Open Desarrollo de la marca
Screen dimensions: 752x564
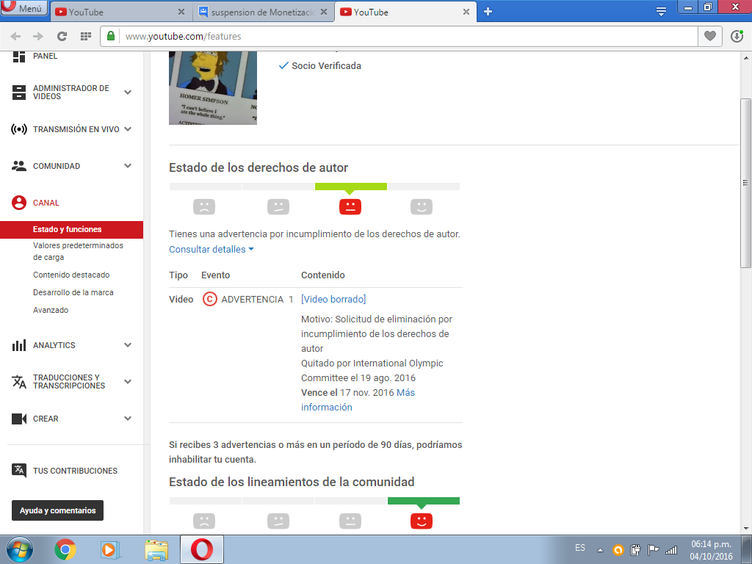pos(73,292)
